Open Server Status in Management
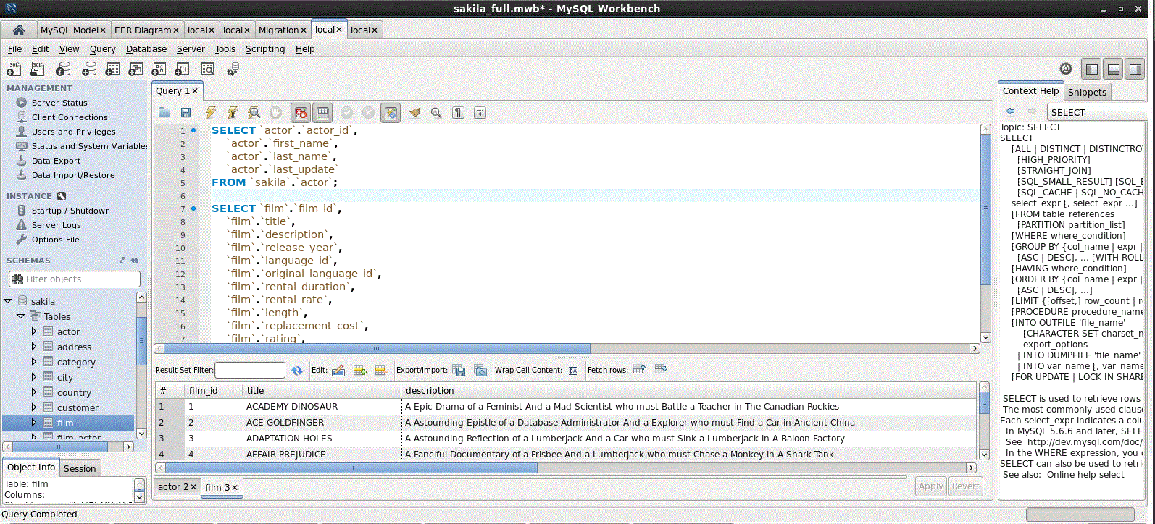1155x524 pixels. click(59, 103)
